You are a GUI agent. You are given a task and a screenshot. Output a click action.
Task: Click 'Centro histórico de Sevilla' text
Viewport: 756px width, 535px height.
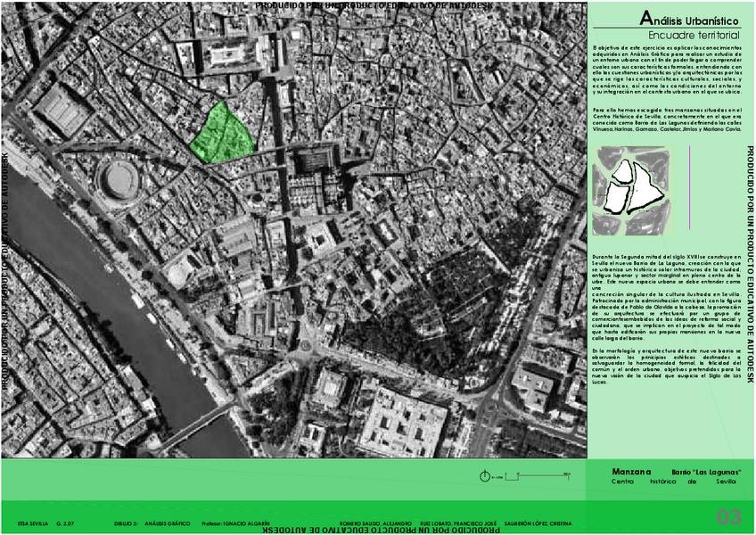tap(674, 481)
